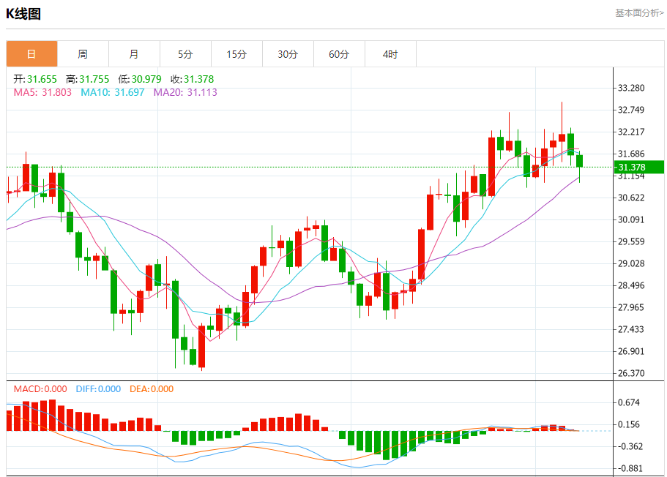Image resolution: width=667 pixels, height=477 pixels.
Task: Click the 26.370 price axis label
Action: (x=631, y=373)
